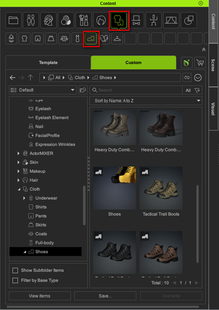Go back with the left arrow

tap(13, 78)
